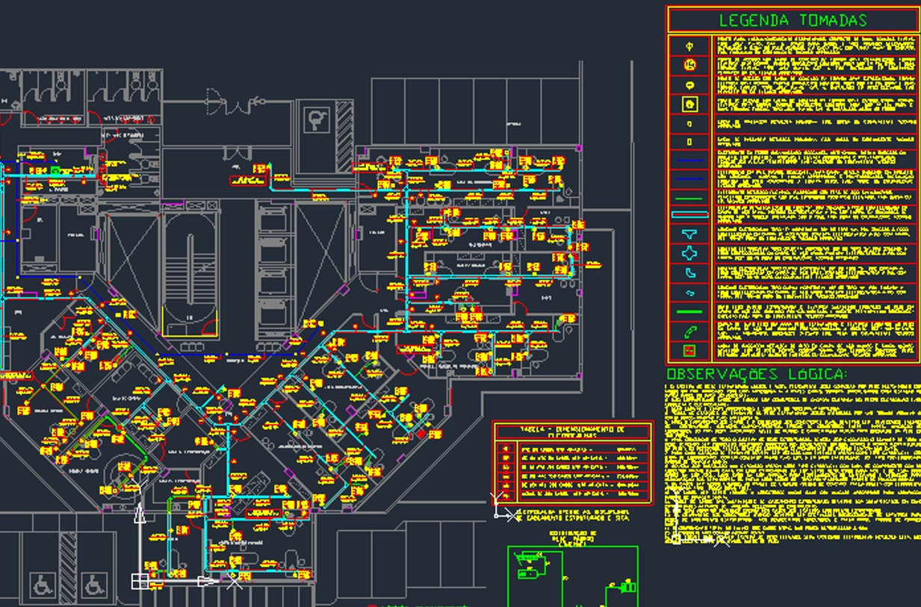Click the OBSERVAÇÕES LÓGICA heading
921x607 pixels.
pyautogui.click(x=757, y=373)
